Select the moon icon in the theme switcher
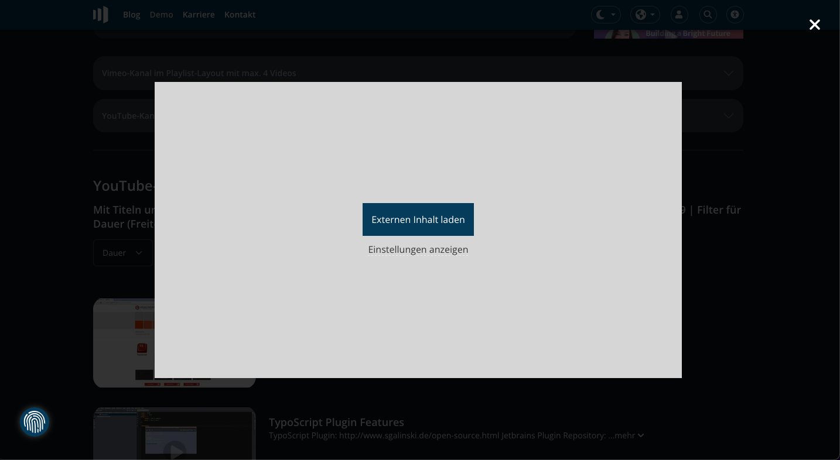840x460 pixels. point(600,15)
